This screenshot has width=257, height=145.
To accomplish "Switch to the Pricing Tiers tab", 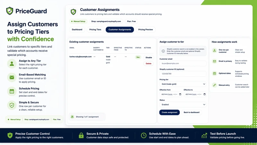I will click(x=95, y=30).
